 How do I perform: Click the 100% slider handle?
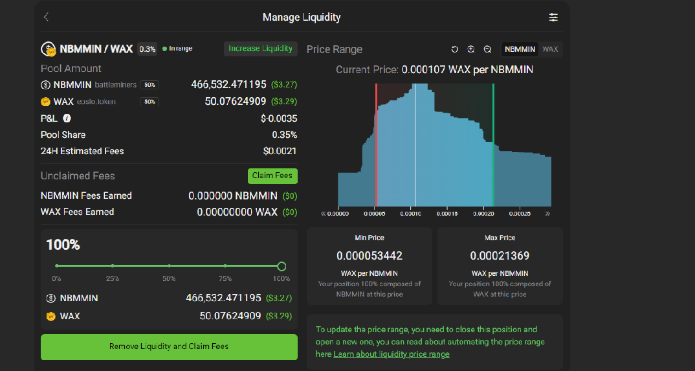(281, 266)
